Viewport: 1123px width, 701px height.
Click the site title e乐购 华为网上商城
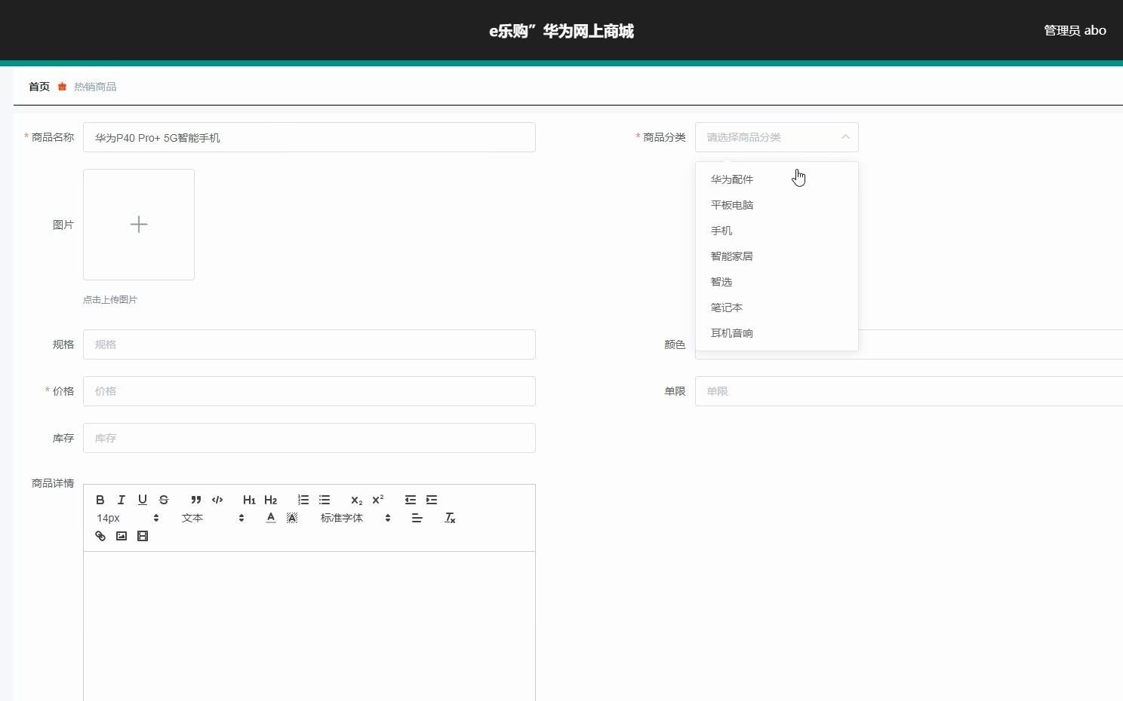point(561,31)
